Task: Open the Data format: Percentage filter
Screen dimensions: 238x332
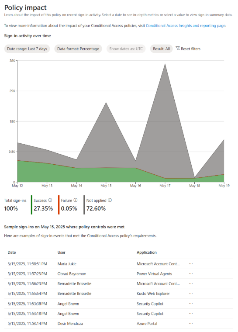Action: [78, 48]
